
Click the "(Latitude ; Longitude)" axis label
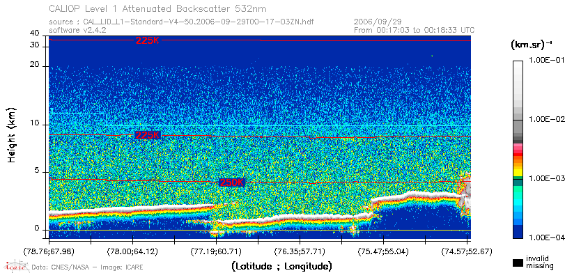tap(281, 267)
